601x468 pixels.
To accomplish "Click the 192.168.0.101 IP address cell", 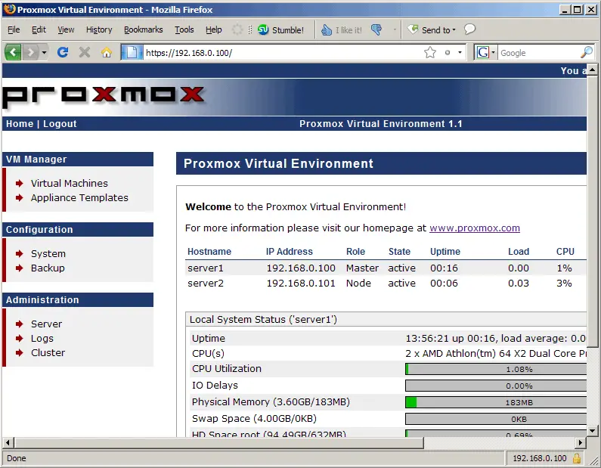I will 301,284.
